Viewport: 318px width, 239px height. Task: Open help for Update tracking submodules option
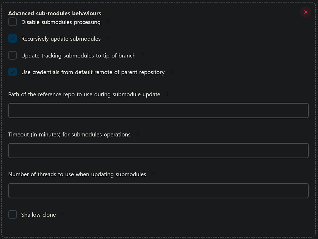[x=143, y=56]
